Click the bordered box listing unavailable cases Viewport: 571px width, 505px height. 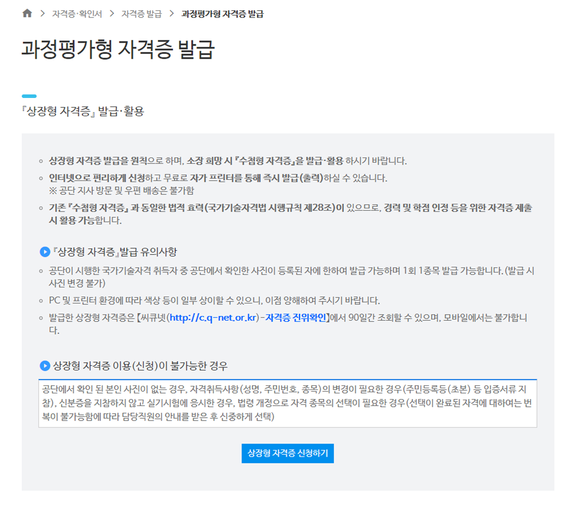click(287, 403)
